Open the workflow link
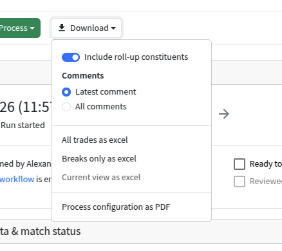The height and width of the screenshot is (251, 282). coord(17,179)
